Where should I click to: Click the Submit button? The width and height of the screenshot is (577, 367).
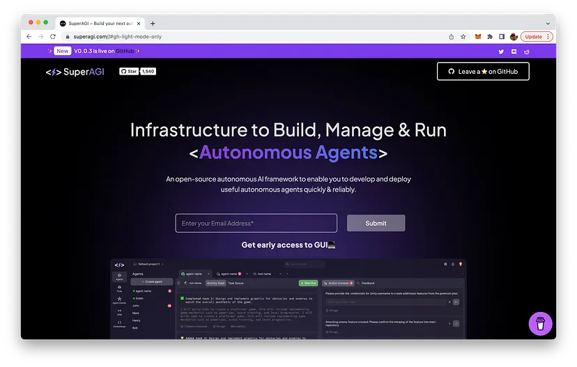click(376, 224)
